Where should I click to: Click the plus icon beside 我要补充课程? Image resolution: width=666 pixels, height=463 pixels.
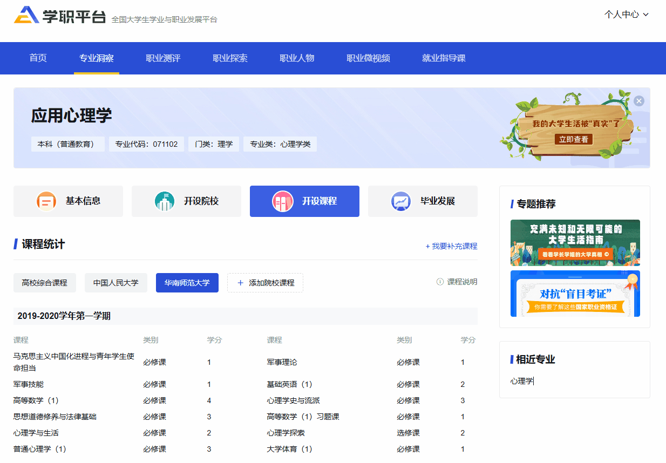click(427, 246)
